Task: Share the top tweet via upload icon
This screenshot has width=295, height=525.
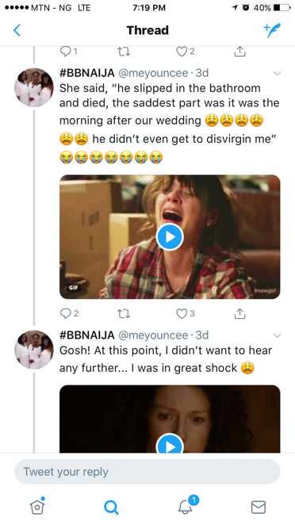Action: (x=239, y=52)
